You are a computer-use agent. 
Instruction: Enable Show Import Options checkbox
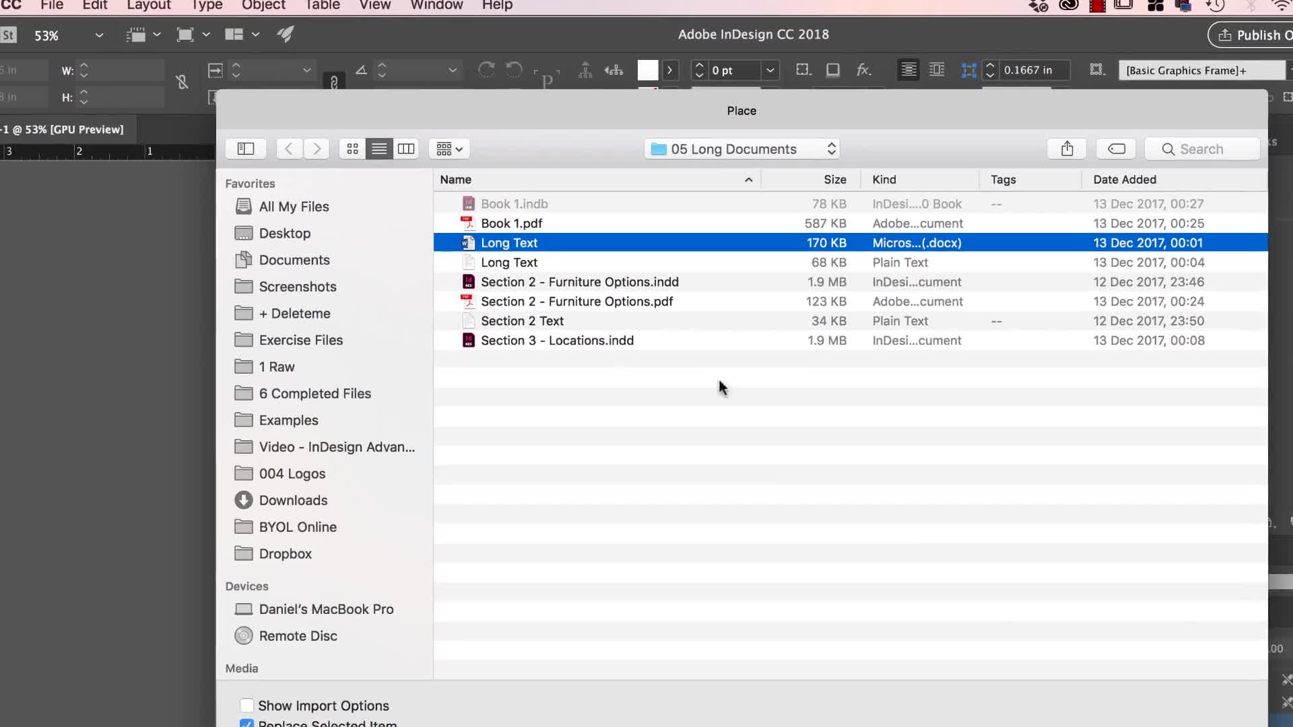(x=247, y=705)
